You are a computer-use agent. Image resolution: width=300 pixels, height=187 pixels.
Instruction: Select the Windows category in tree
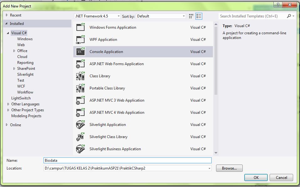pyautogui.click(x=25, y=39)
